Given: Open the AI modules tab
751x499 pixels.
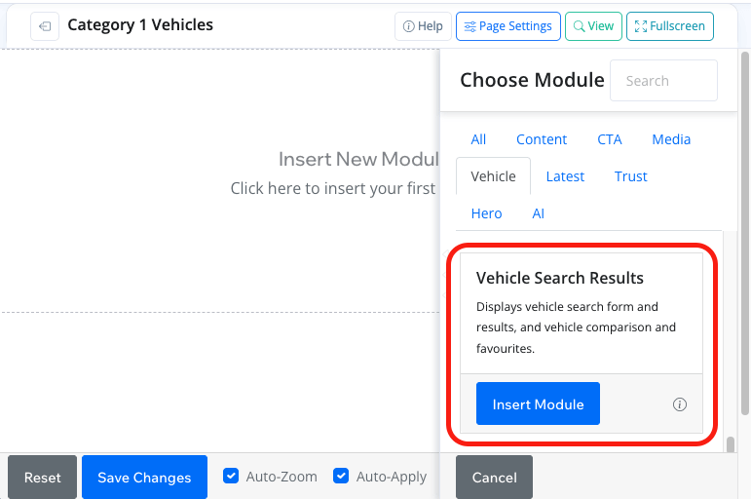Looking at the screenshot, I should tap(539, 213).
